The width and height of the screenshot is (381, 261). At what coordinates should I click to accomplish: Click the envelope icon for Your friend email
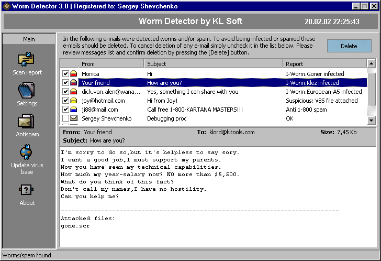74,82
